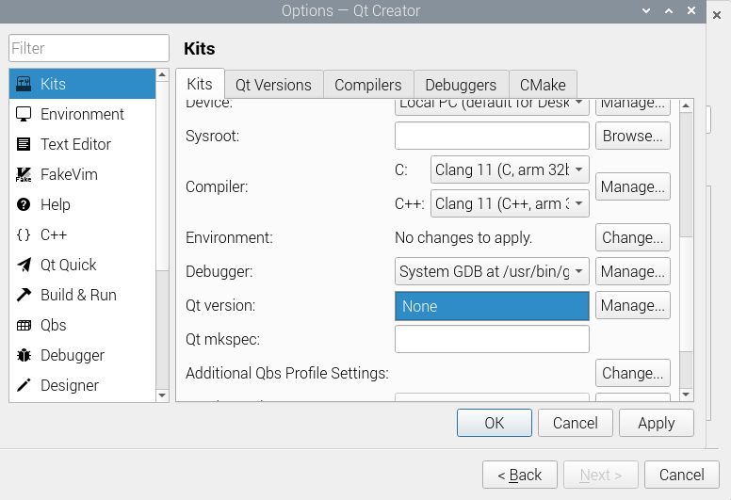This screenshot has width=731, height=500.
Task: Click category list scroll up arrow
Action: (162, 74)
